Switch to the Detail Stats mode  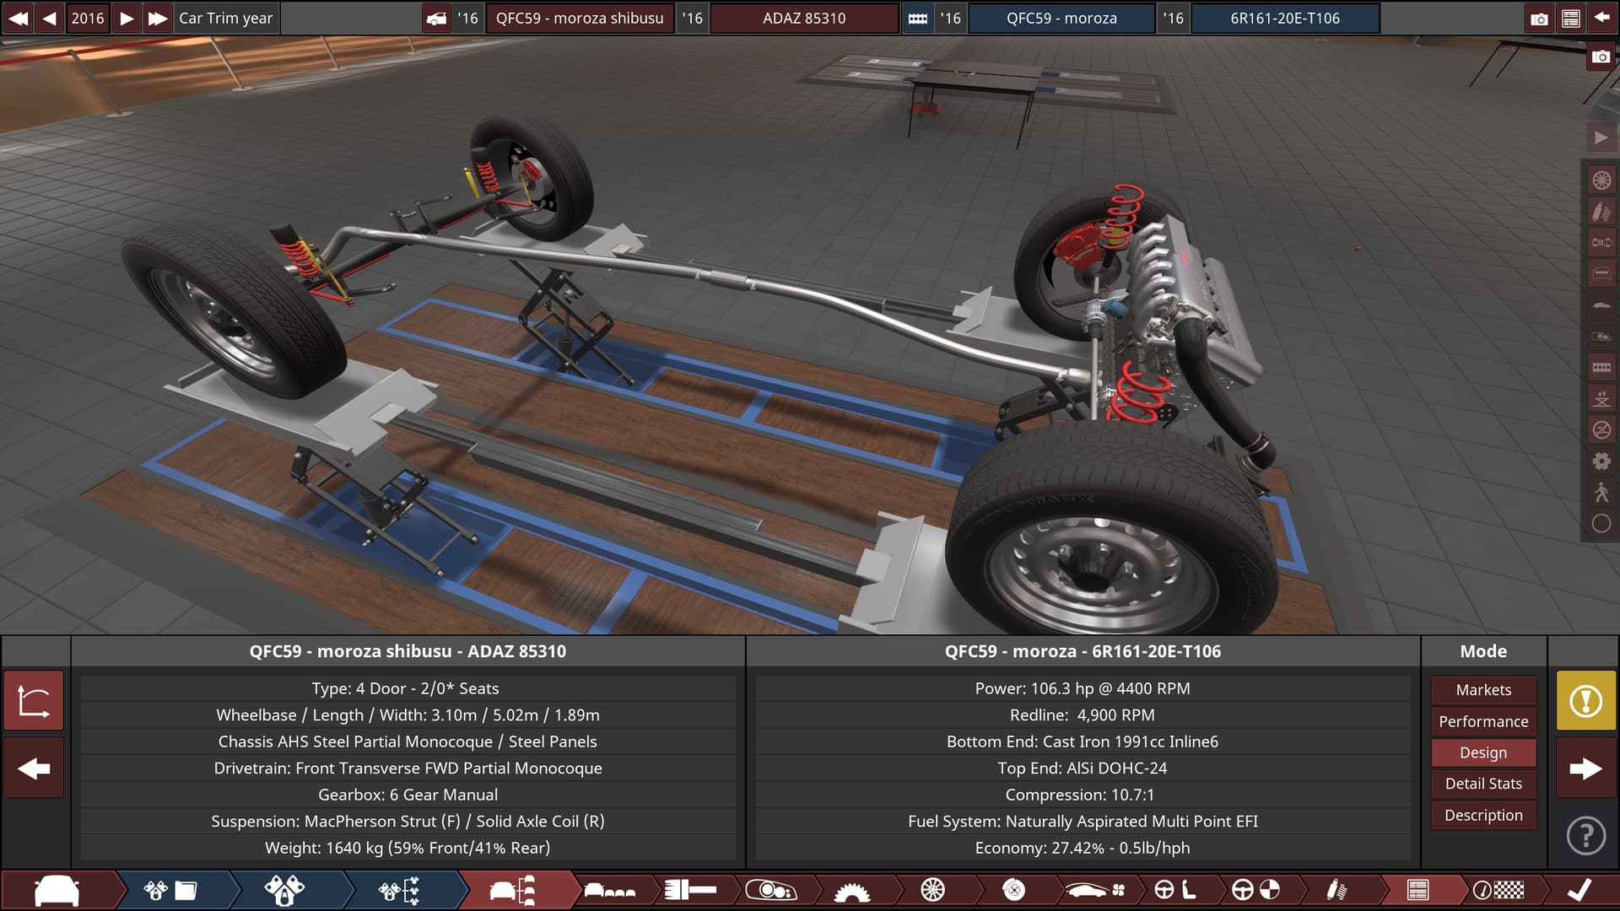pos(1482,784)
